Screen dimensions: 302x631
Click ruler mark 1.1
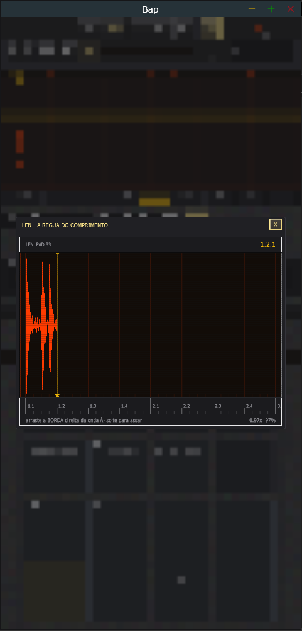31,406
